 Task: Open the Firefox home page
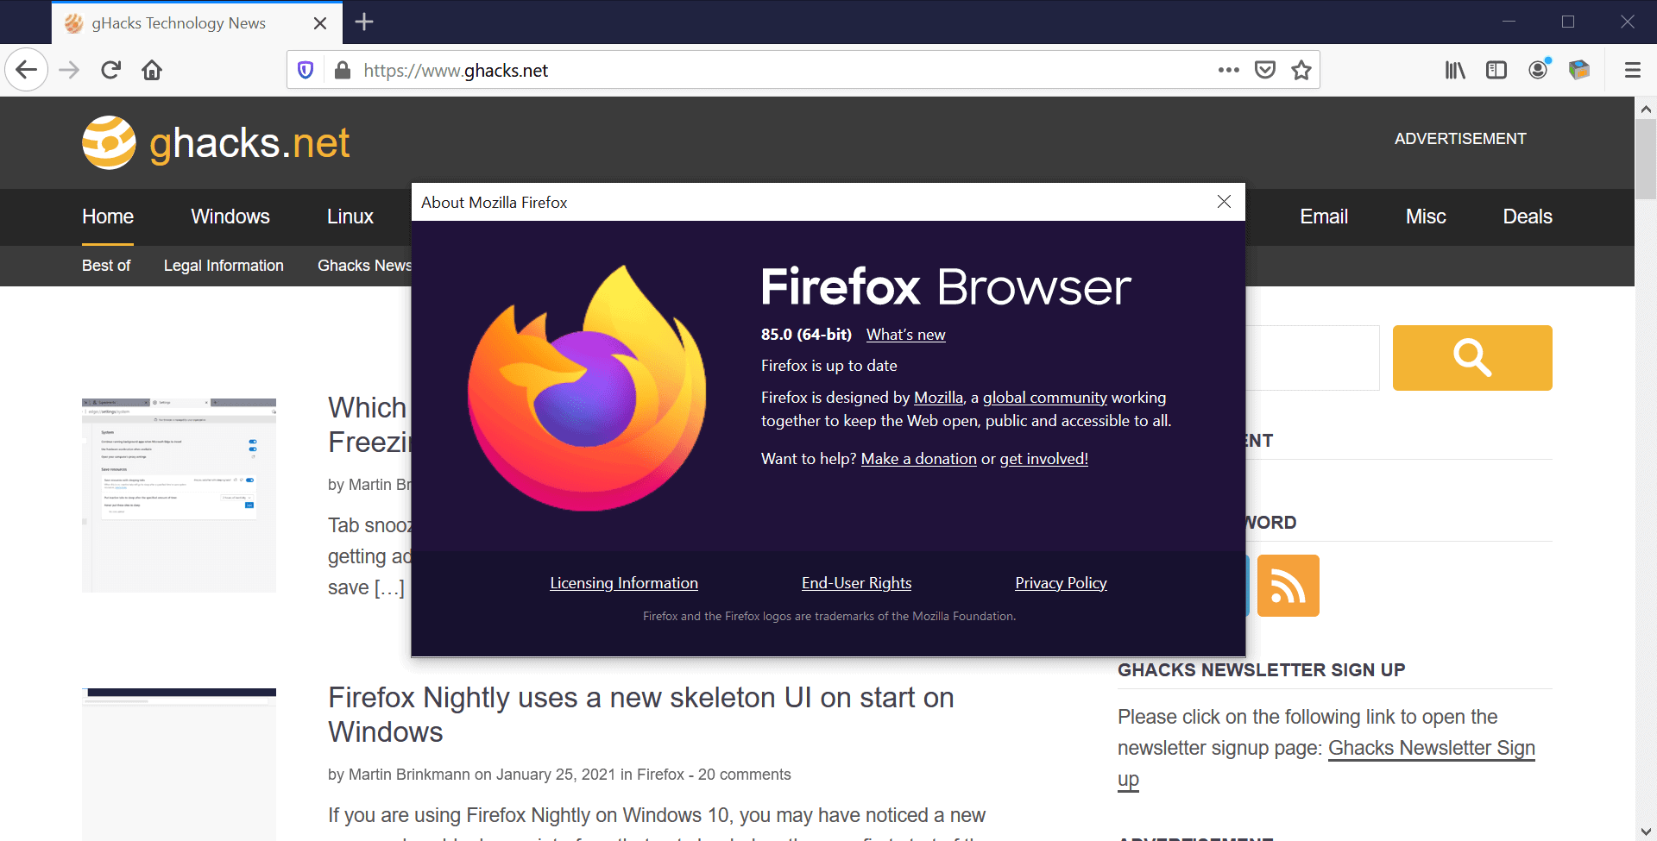click(x=152, y=70)
